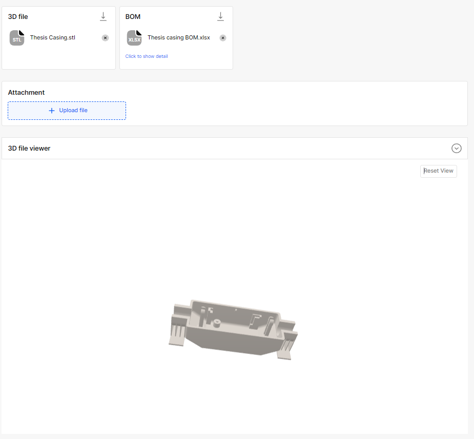Download the BOM file
Viewport: 474px width, 439px height.
coord(220,16)
